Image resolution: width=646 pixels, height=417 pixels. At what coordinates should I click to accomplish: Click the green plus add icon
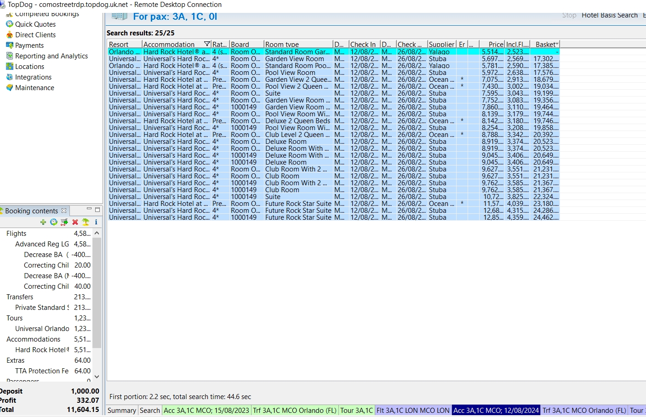[43, 222]
